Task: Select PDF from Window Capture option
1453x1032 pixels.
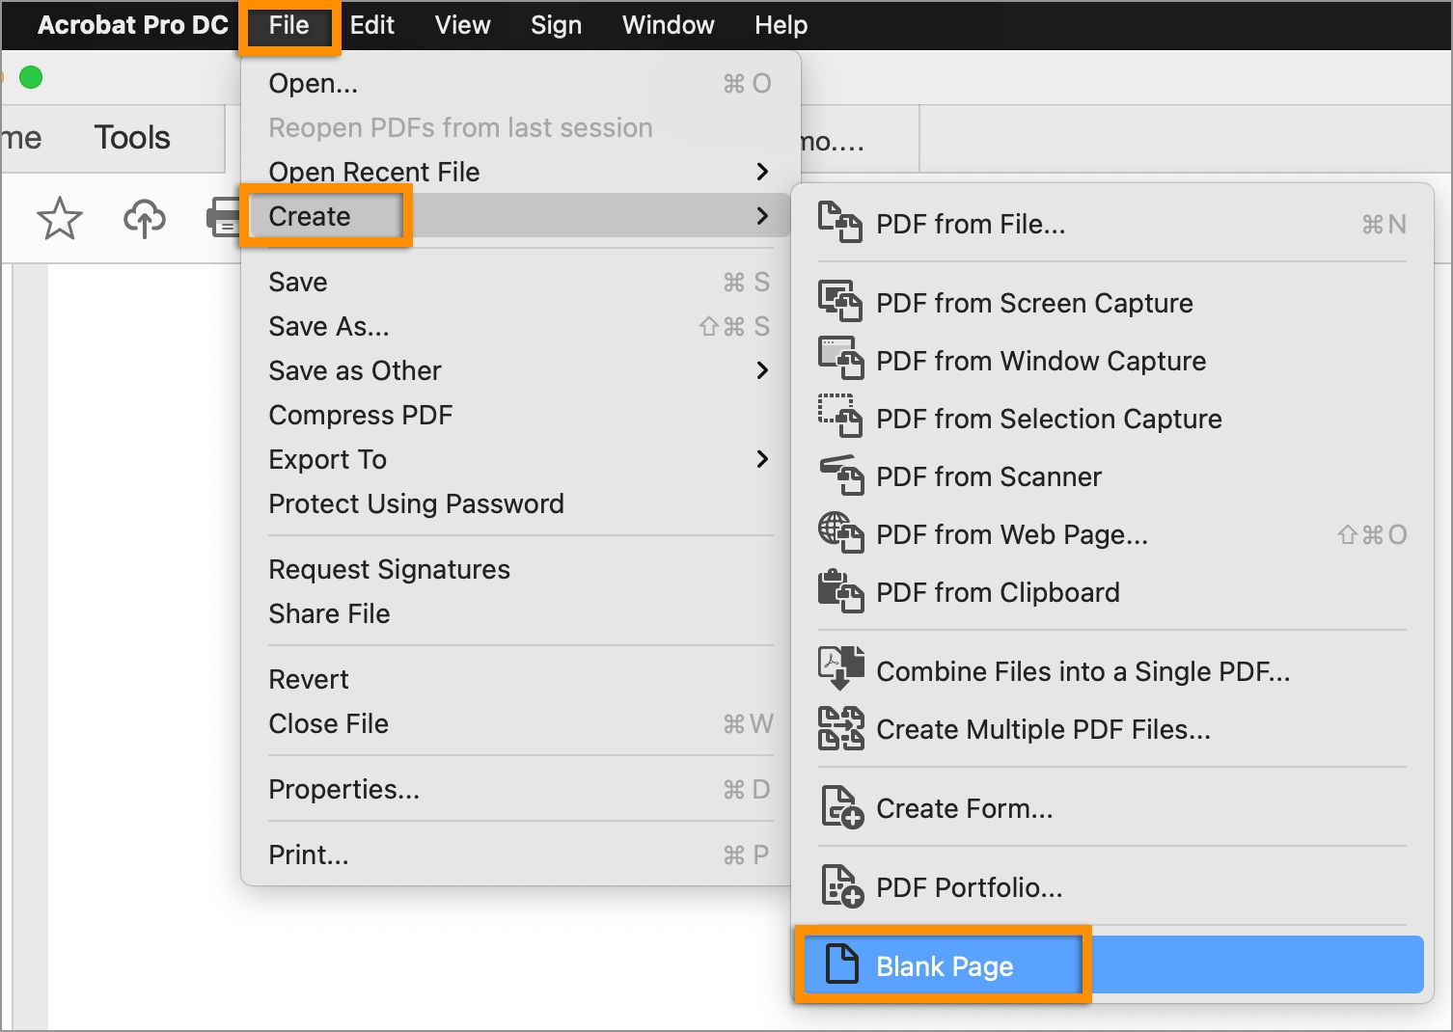Action: 1040,361
